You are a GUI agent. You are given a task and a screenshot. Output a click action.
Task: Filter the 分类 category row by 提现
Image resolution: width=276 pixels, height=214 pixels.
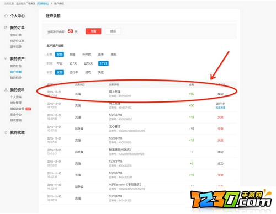[114, 54]
